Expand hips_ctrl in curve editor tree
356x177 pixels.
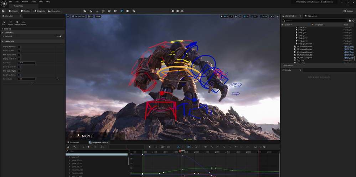69,157
